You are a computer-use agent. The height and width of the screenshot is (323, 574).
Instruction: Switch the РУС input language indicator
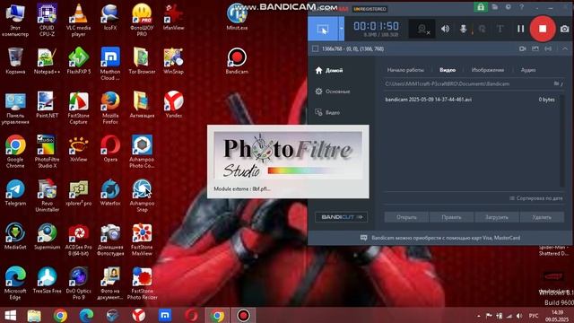coord(534,316)
